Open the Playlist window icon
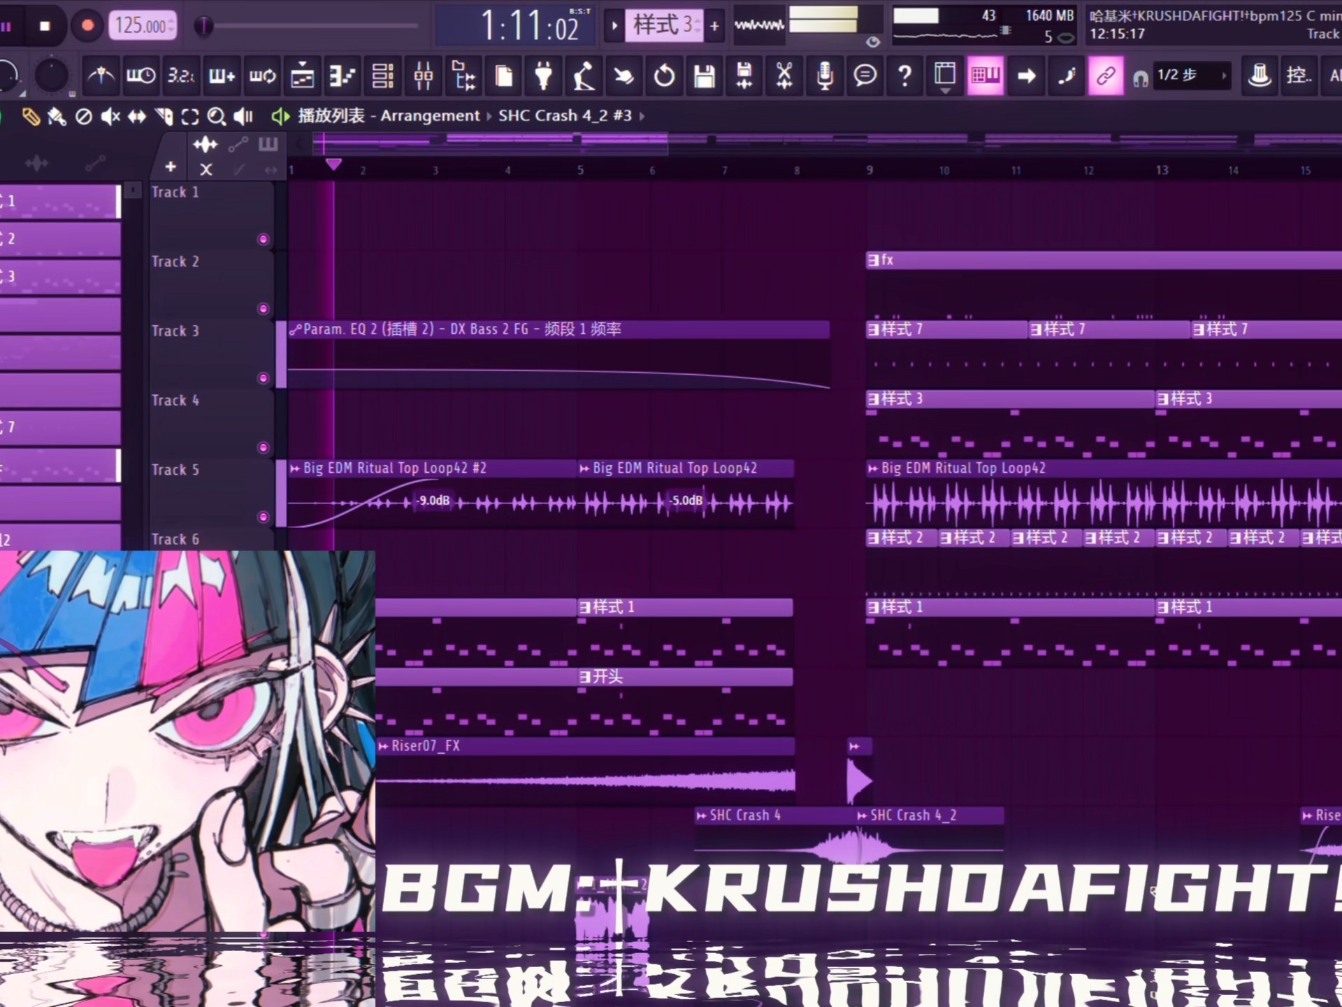 point(303,76)
